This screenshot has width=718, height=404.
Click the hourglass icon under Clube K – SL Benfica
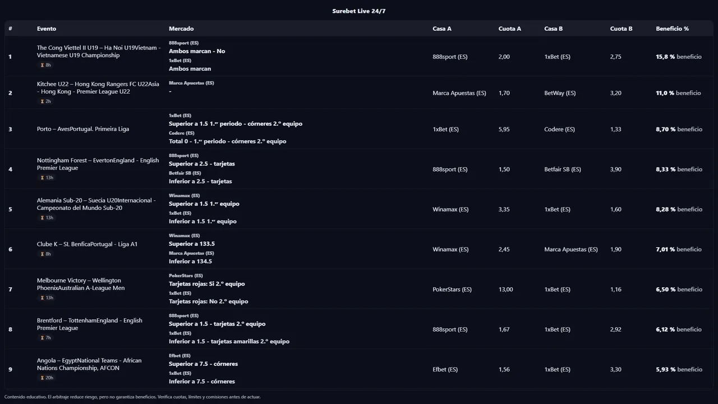point(42,254)
